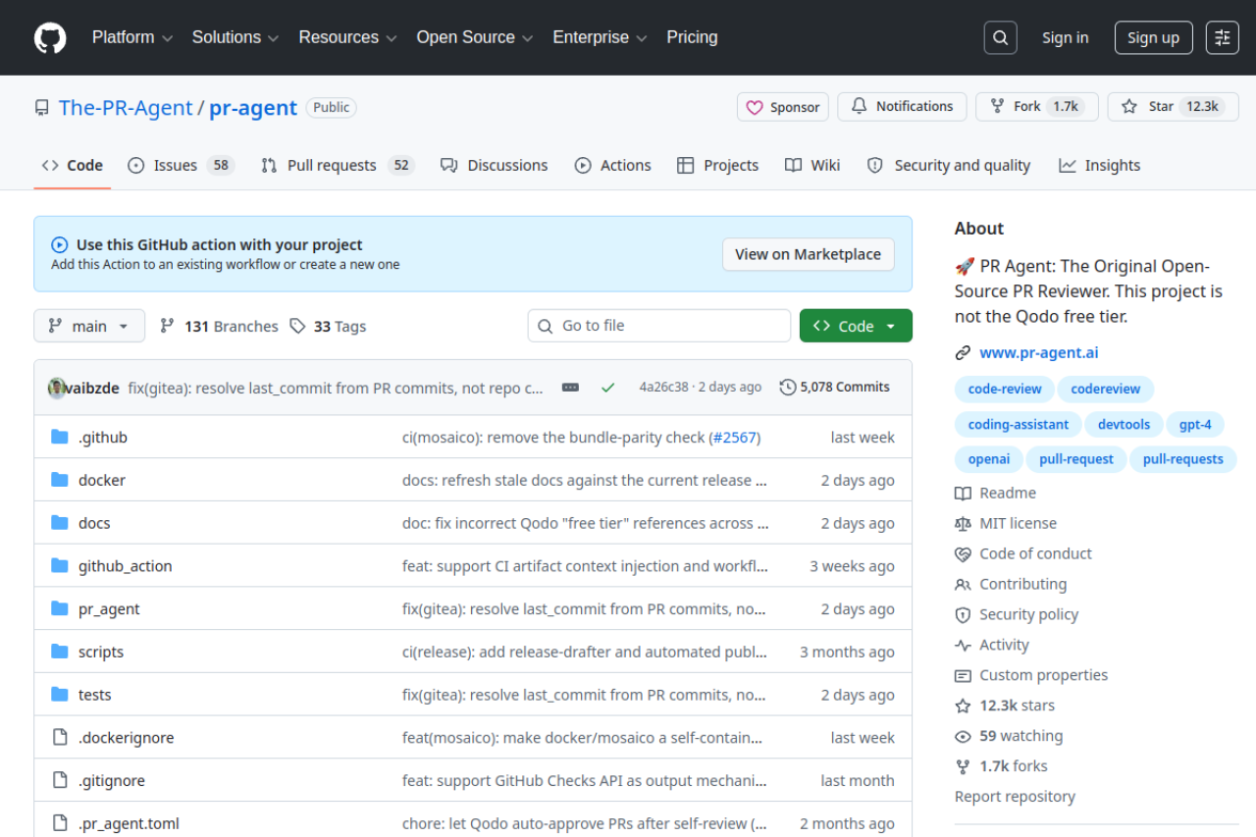The height and width of the screenshot is (837, 1256).
Task: Open pull request #2567 link
Action: click(734, 438)
